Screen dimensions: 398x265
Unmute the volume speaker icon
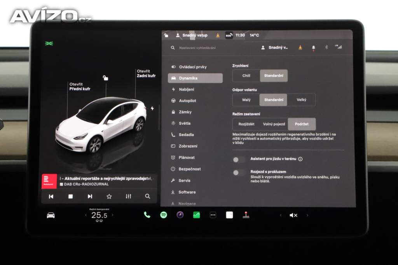tap(293, 215)
